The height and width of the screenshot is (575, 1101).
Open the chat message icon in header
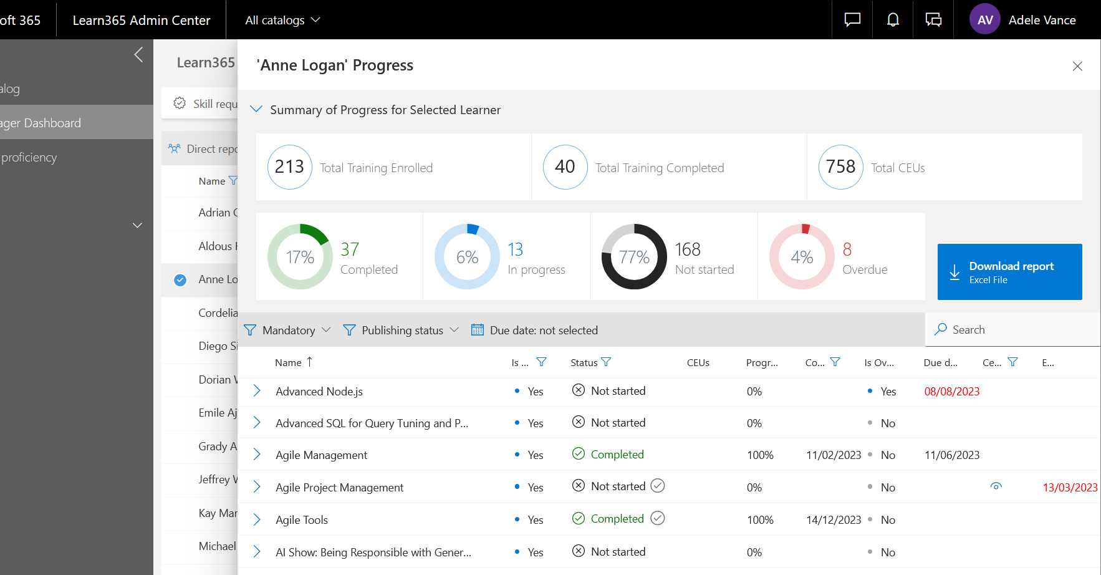pyautogui.click(x=852, y=20)
